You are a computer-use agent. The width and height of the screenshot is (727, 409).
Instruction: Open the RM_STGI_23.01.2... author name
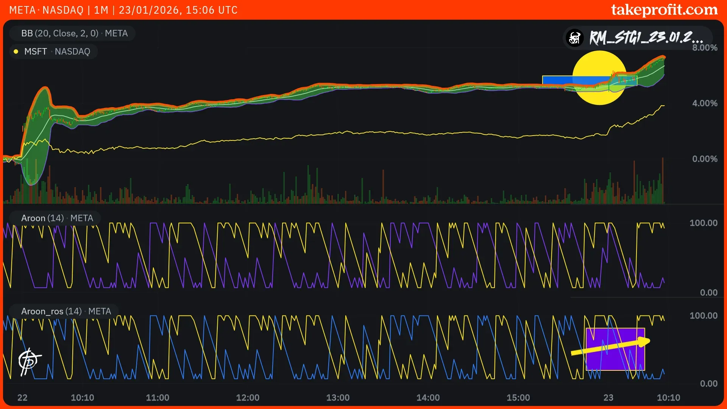[646, 38]
